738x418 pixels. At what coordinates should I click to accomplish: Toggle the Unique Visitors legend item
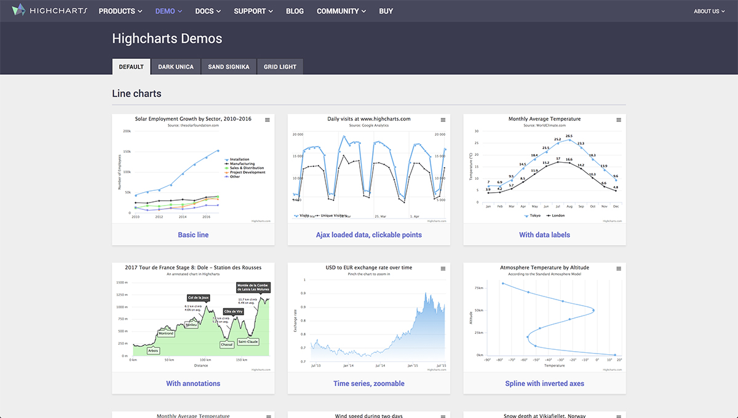[331, 216]
